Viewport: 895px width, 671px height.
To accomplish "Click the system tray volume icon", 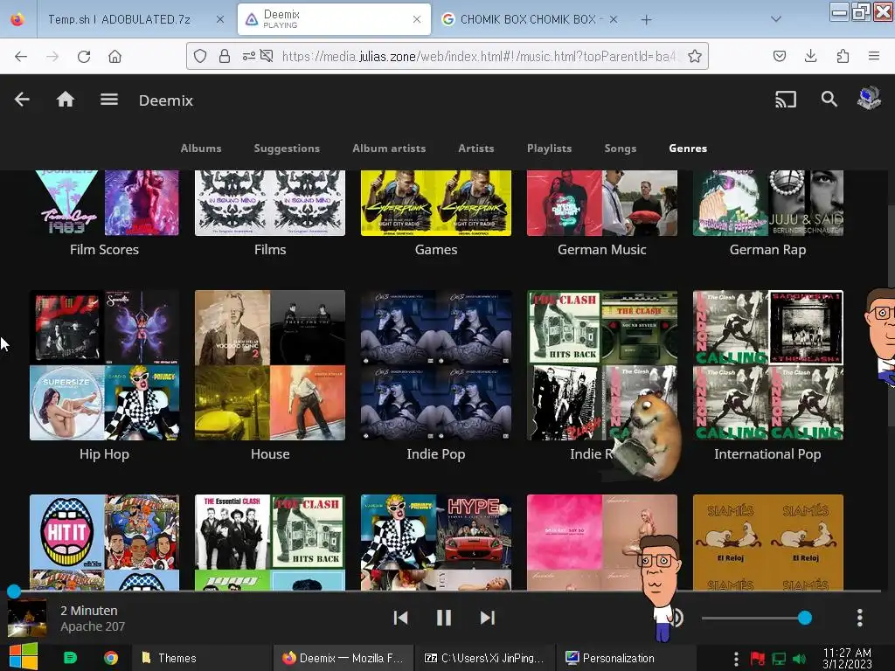I will [799, 659].
